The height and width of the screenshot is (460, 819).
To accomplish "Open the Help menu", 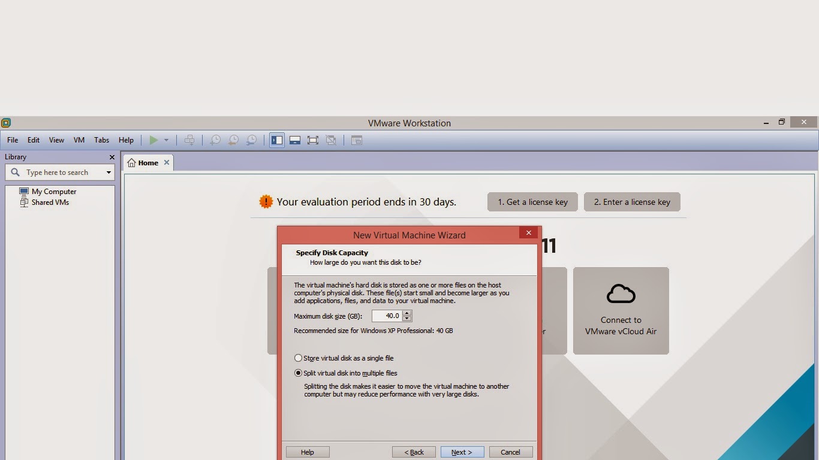I will pos(126,140).
